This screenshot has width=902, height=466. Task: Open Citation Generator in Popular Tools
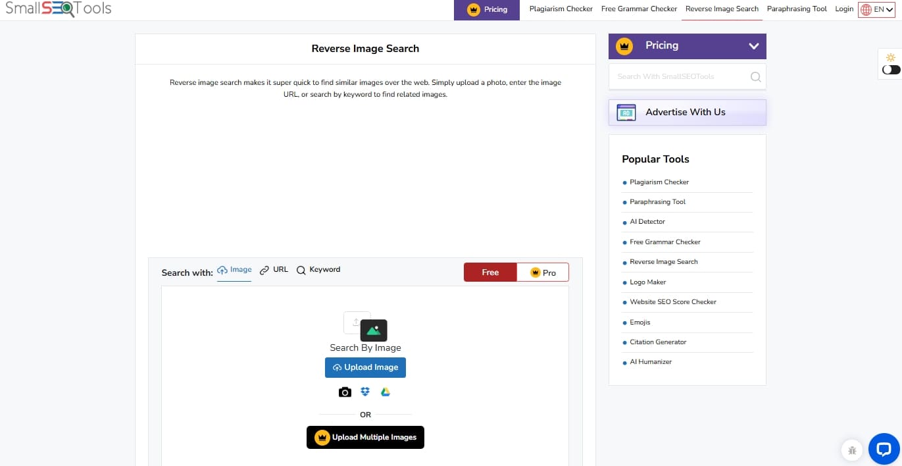click(x=658, y=342)
